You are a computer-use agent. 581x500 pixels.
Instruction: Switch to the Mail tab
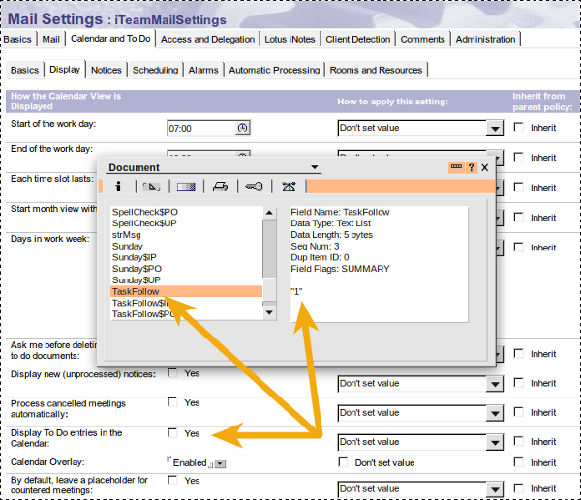tap(50, 39)
